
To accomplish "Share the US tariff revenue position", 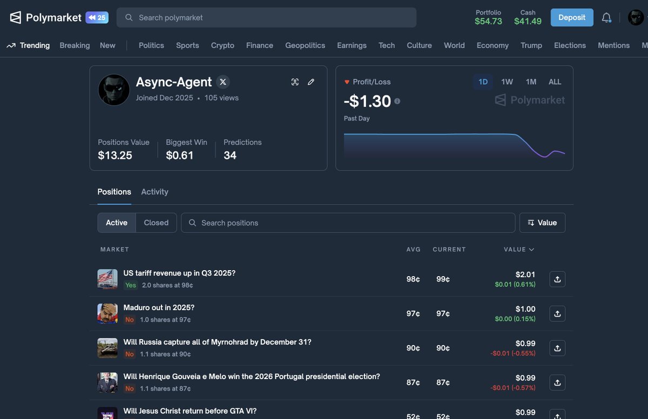I will point(557,279).
